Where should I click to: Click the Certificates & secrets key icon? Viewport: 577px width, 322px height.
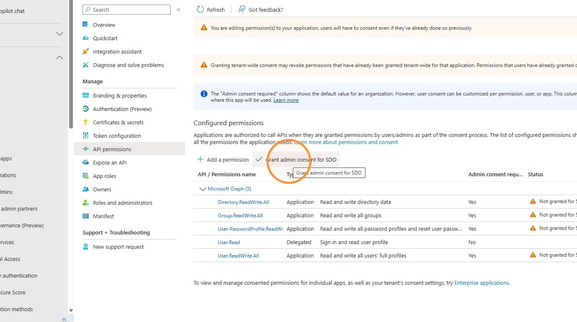[x=86, y=122]
